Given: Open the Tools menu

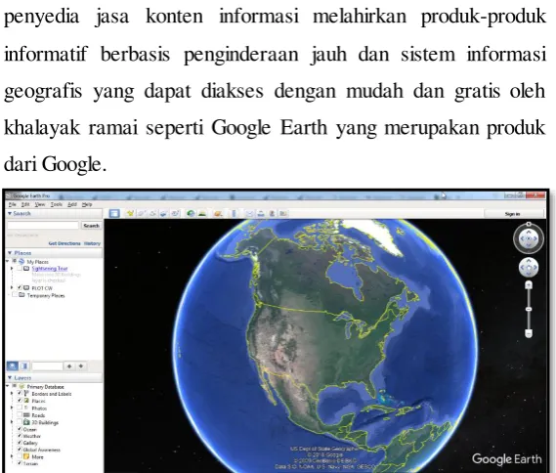Looking at the screenshot, I should click(x=57, y=204).
